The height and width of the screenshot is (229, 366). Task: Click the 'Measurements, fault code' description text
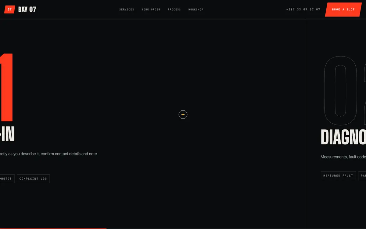(x=343, y=157)
